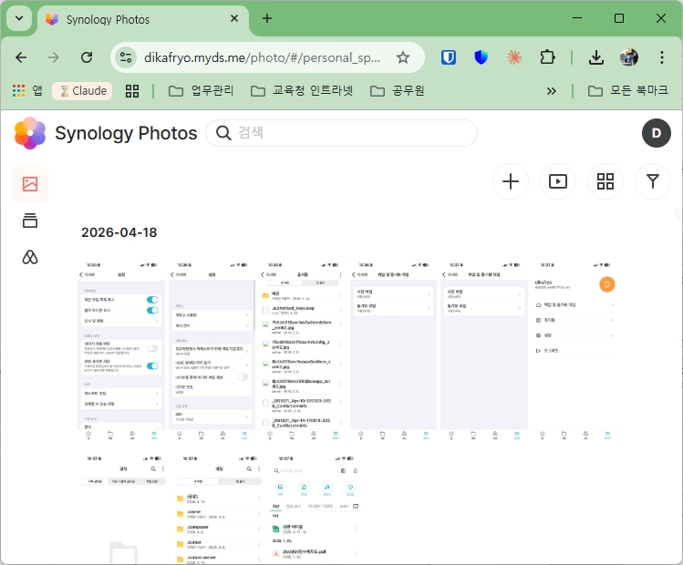
Task: Show hidden bookmarks via the overflow chevron
Action: point(551,91)
